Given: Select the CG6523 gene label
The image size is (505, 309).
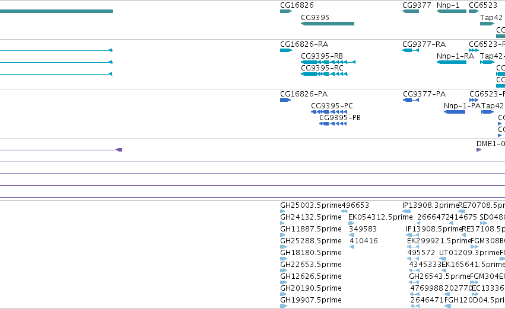Looking at the screenshot, I should pyautogui.click(x=483, y=5).
